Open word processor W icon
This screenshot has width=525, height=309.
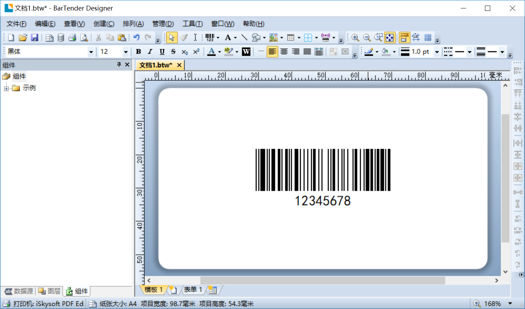coord(246,52)
